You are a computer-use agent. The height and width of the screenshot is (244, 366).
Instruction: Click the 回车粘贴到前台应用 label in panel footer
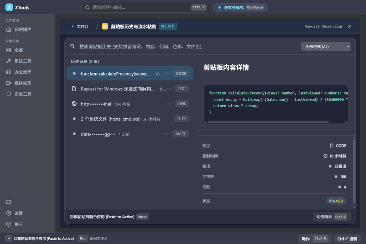[x=102, y=217]
